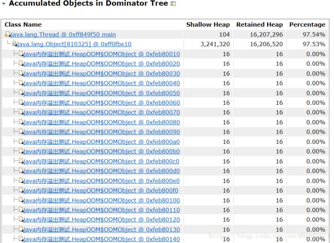Screen dimensions: 334x243
Task: Click the array icon of java.lang.Object[810325] row
Action: click(x=14, y=44)
